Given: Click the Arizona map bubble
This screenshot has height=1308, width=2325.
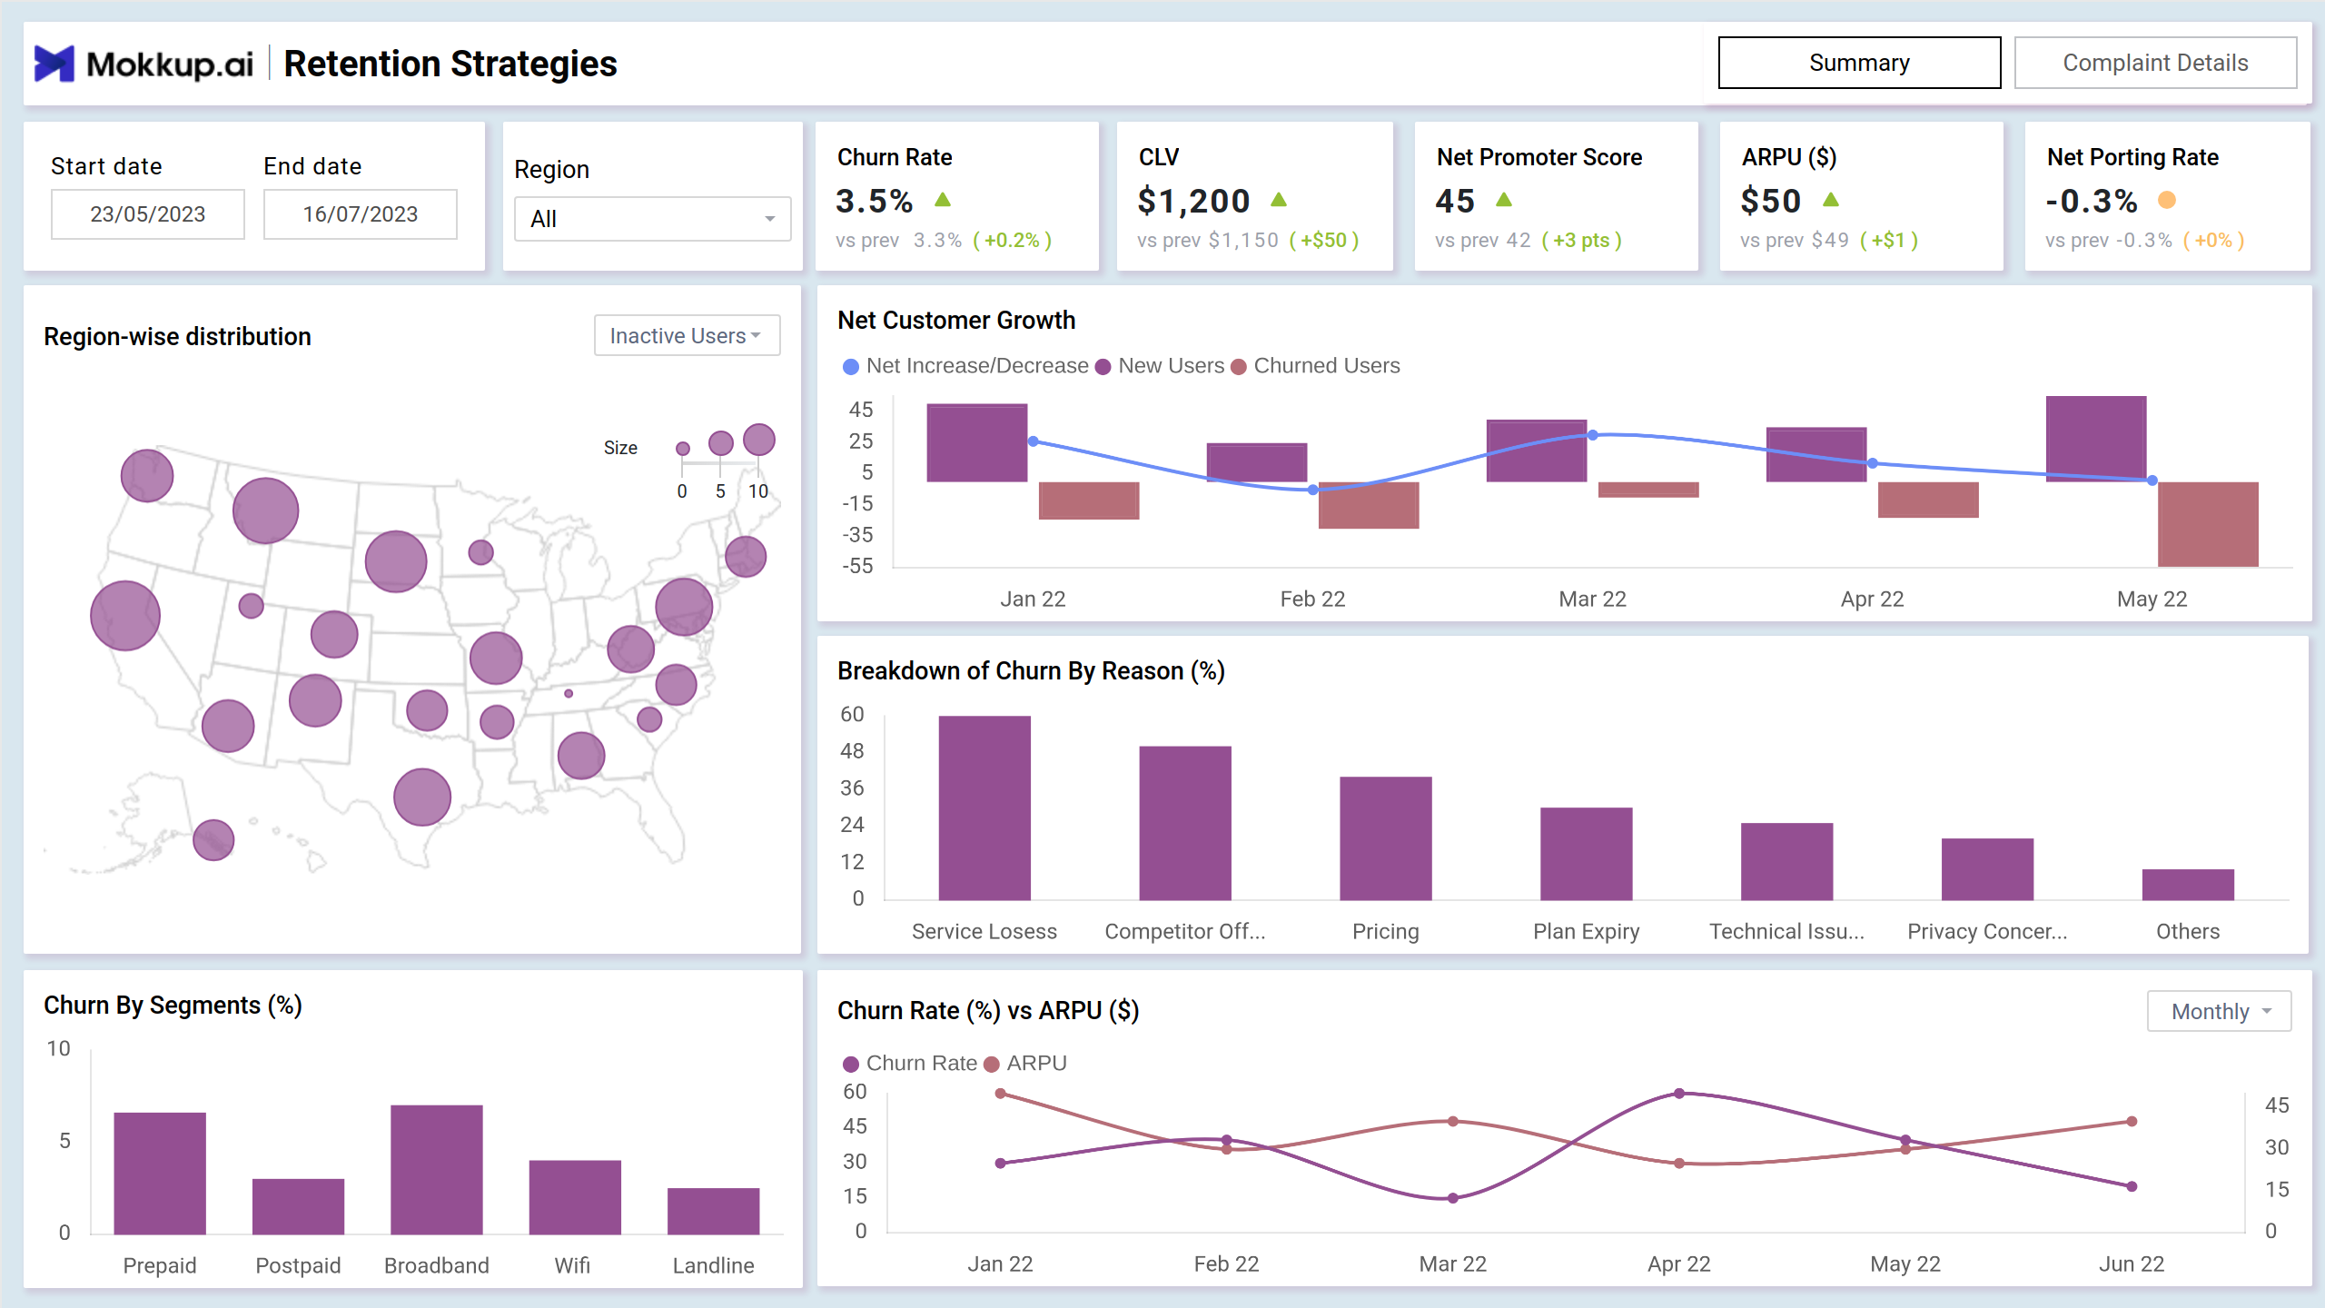Looking at the screenshot, I should coord(228,726).
